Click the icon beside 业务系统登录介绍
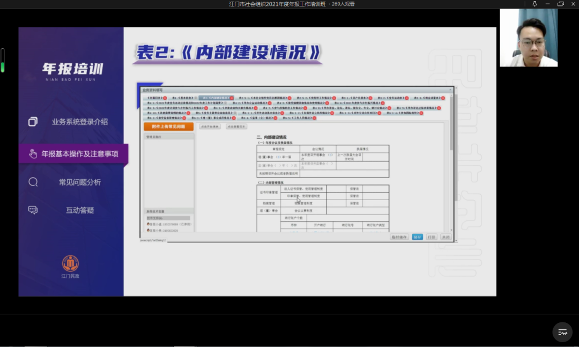 pos(33,122)
